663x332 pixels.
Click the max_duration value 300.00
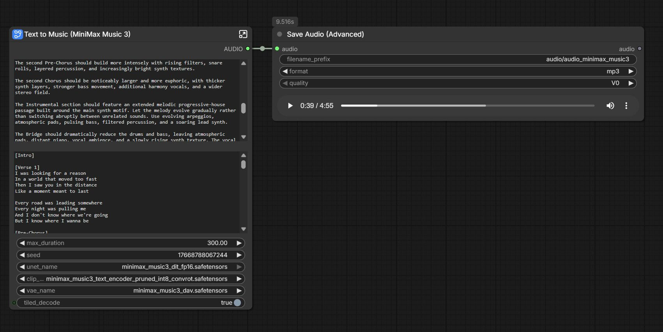[217, 243]
